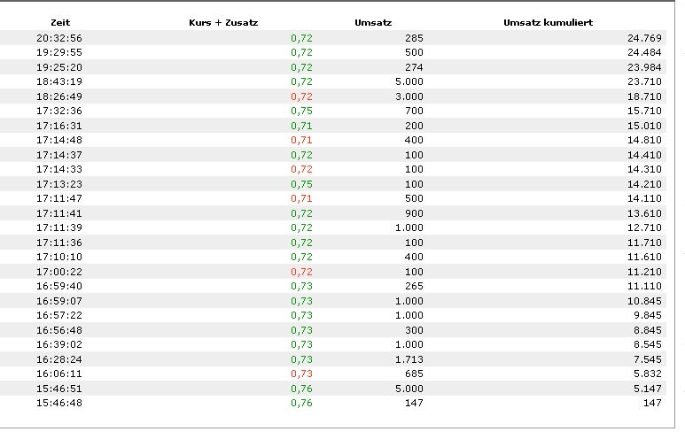This screenshot has height=447, width=685.
Task: Select the 16:06:11 time cell
Action: [x=59, y=374]
